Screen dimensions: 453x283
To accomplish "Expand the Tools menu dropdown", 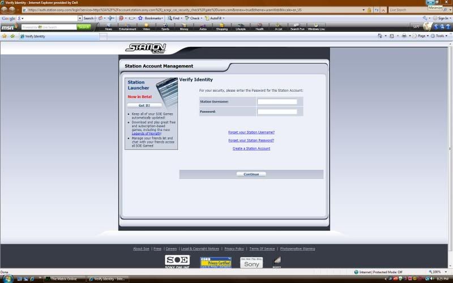I will (440, 36).
